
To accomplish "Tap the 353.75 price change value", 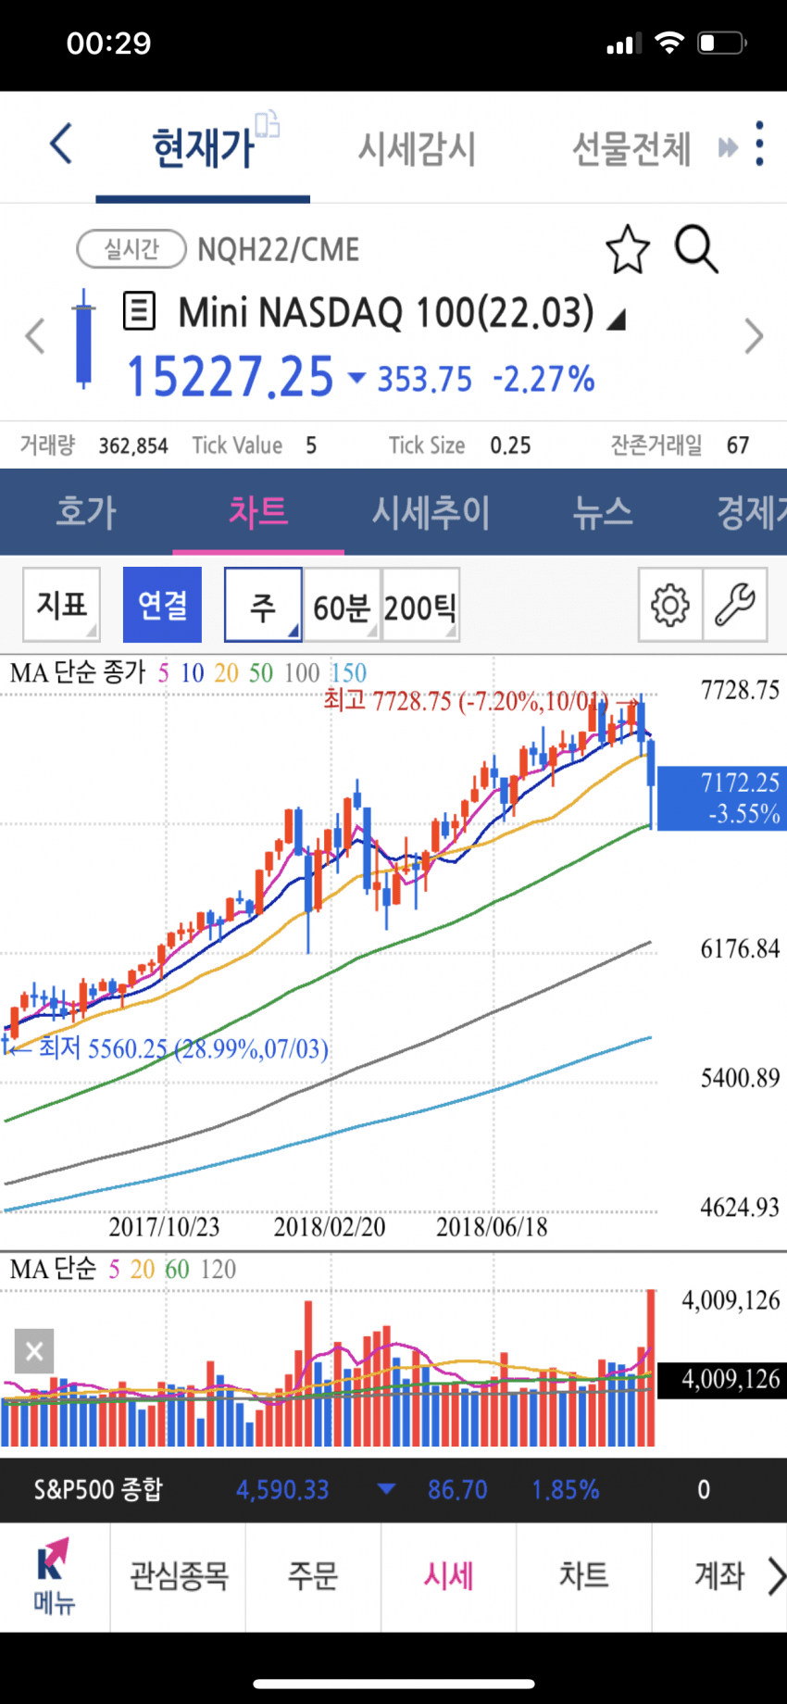I will [x=424, y=379].
